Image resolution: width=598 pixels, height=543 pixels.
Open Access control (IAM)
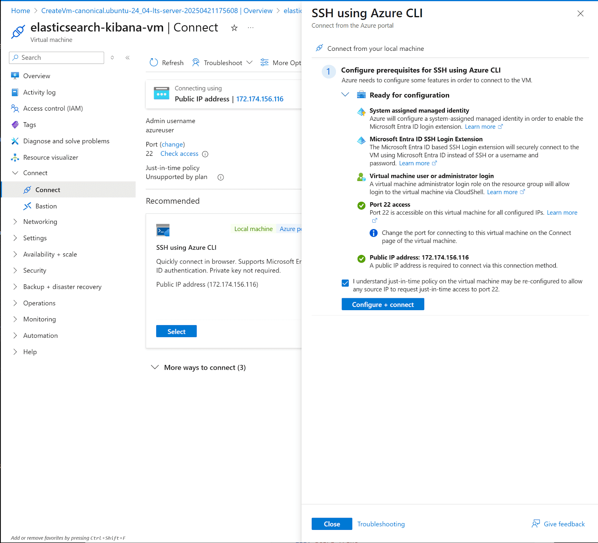[x=52, y=108]
